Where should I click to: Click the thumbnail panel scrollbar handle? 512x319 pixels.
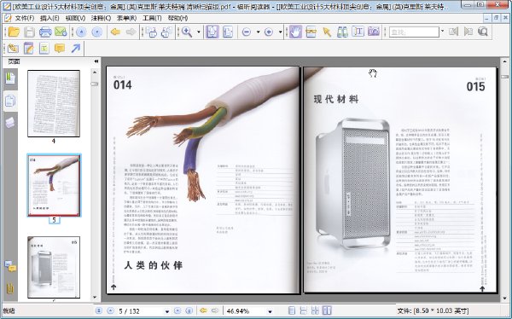click(95, 84)
